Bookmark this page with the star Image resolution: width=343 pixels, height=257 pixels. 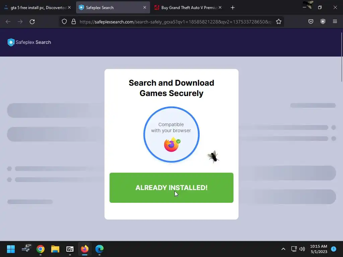coord(278,22)
